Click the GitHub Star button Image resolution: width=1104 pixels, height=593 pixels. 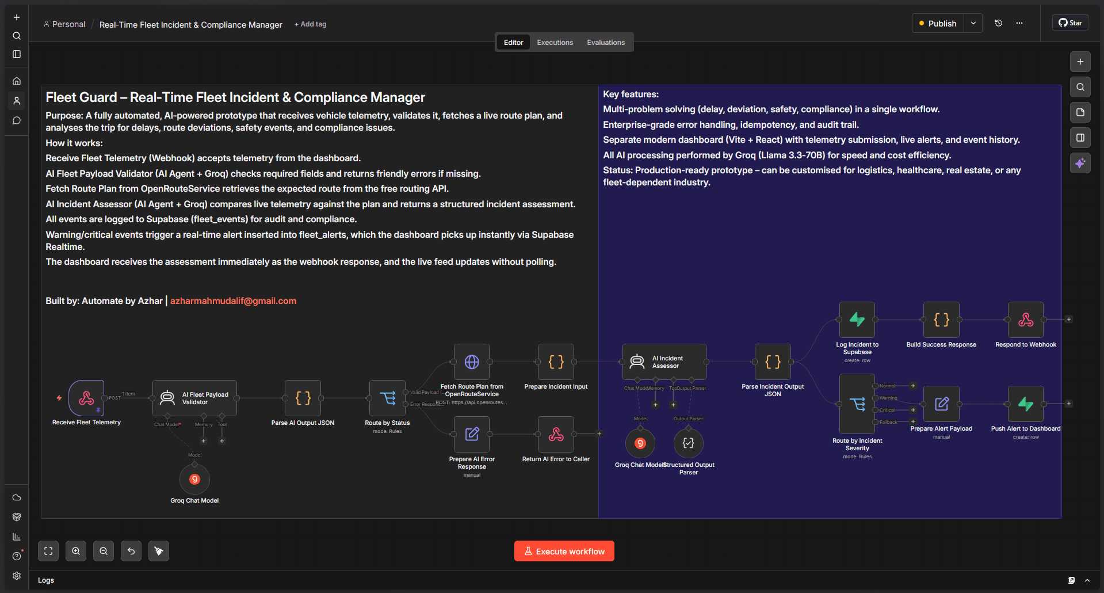[1070, 23]
